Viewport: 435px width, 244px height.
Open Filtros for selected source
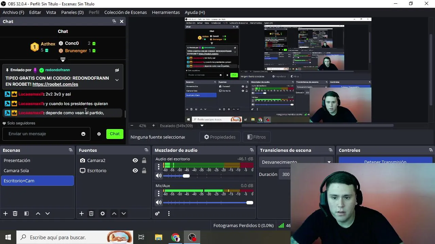(x=256, y=137)
